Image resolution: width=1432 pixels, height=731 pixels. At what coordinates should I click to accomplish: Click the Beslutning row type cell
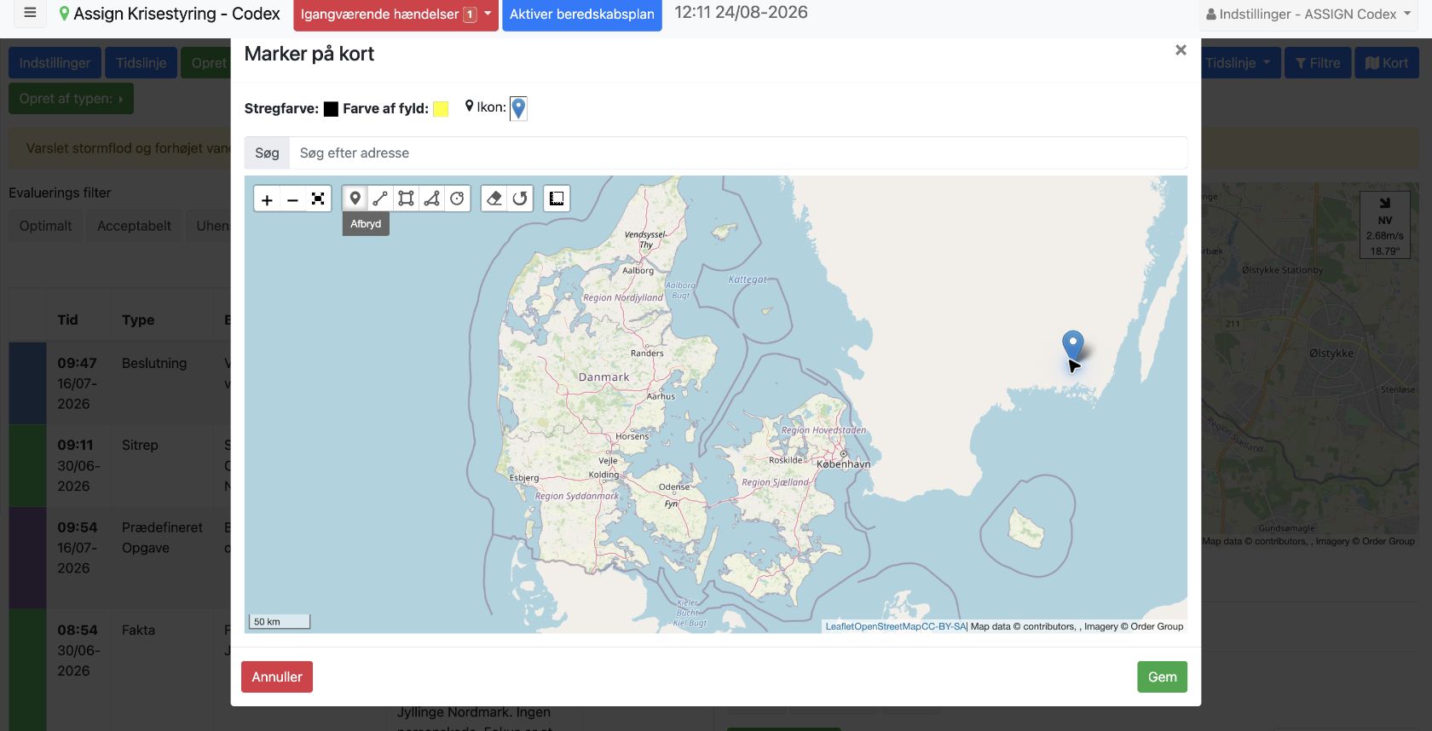tap(154, 363)
